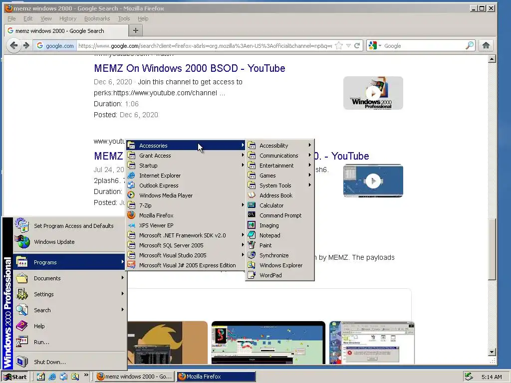Select memz windows 2000 Google Search tab
Image resolution: width=511 pixels, height=383 pixels.
[66, 30]
